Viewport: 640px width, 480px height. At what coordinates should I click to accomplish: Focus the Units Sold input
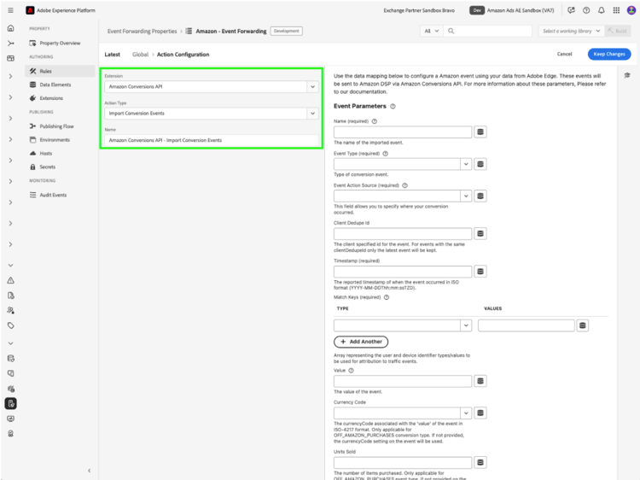[403, 462]
